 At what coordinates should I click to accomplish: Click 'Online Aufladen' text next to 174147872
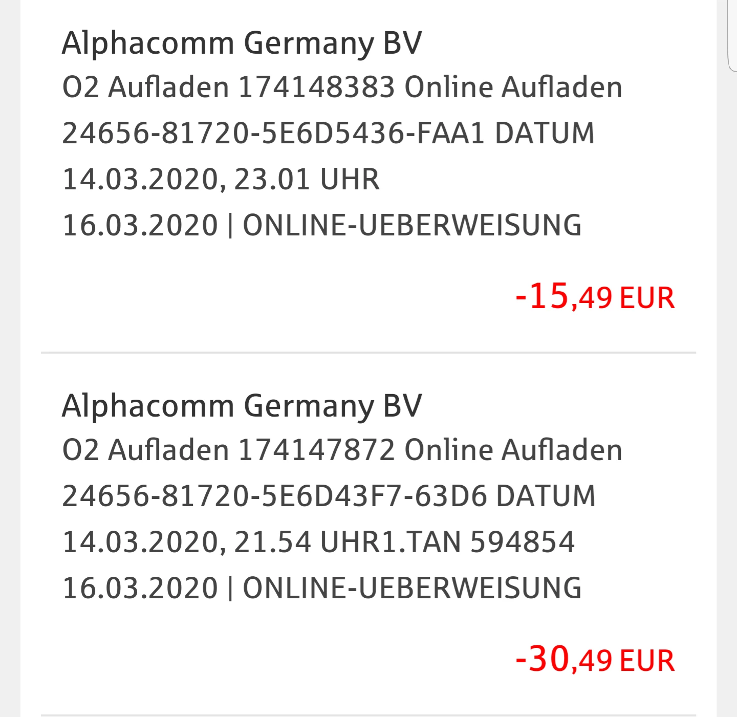(x=513, y=450)
